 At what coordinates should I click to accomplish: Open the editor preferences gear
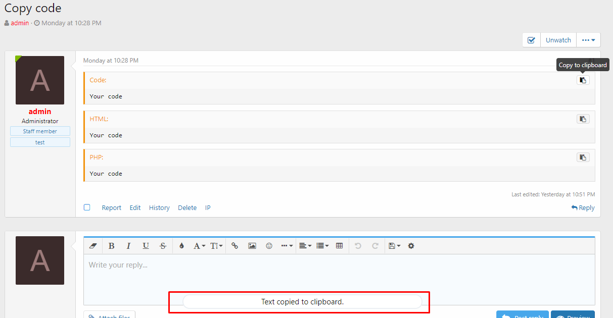(411, 246)
